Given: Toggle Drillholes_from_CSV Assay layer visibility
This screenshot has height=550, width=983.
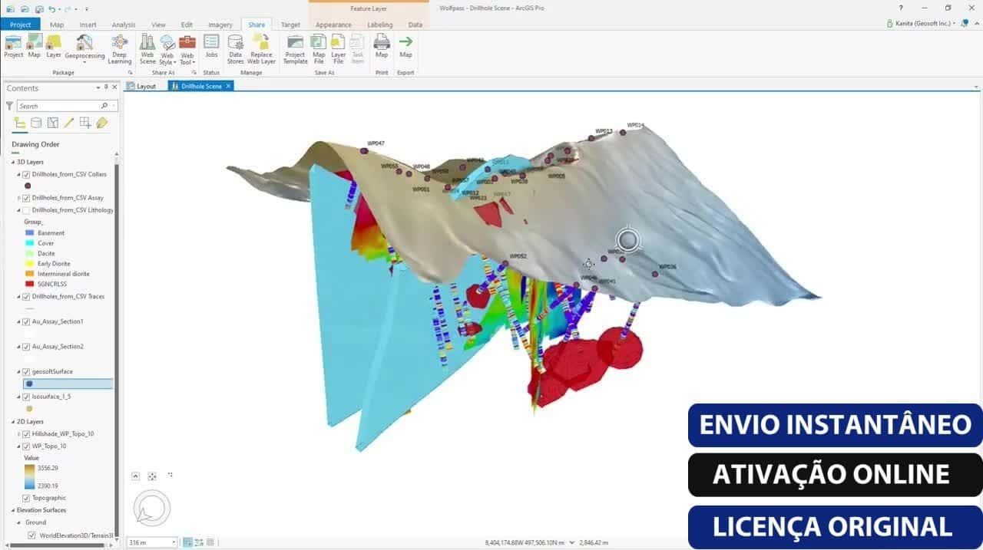Looking at the screenshot, I should tap(26, 198).
